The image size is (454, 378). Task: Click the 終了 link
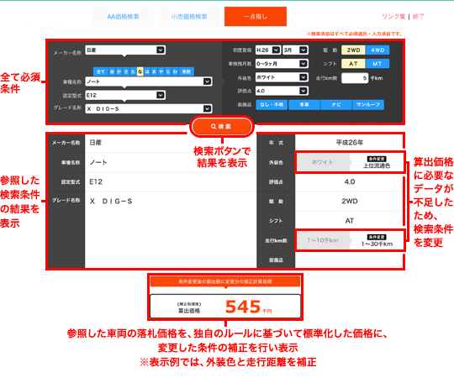[x=418, y=17]
